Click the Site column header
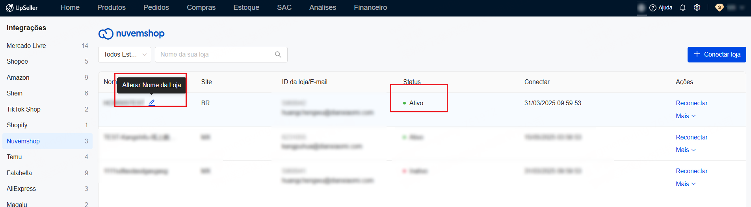 pyautogui.click(x=206, y=82)
